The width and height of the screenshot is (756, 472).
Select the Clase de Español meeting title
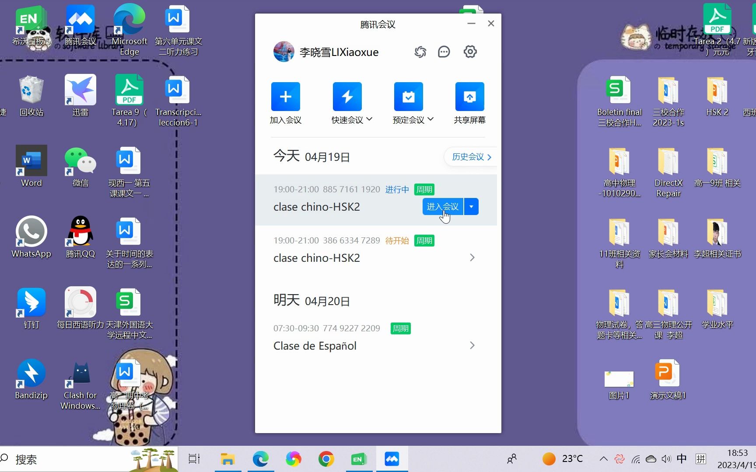(x=315, y=346)
